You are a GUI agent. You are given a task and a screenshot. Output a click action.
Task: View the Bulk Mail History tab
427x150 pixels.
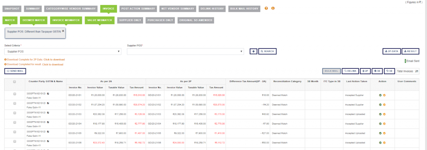pos(244,9)
